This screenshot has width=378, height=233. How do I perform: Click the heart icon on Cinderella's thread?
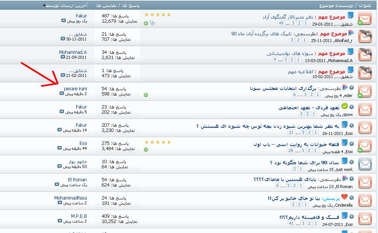[345, 197]
